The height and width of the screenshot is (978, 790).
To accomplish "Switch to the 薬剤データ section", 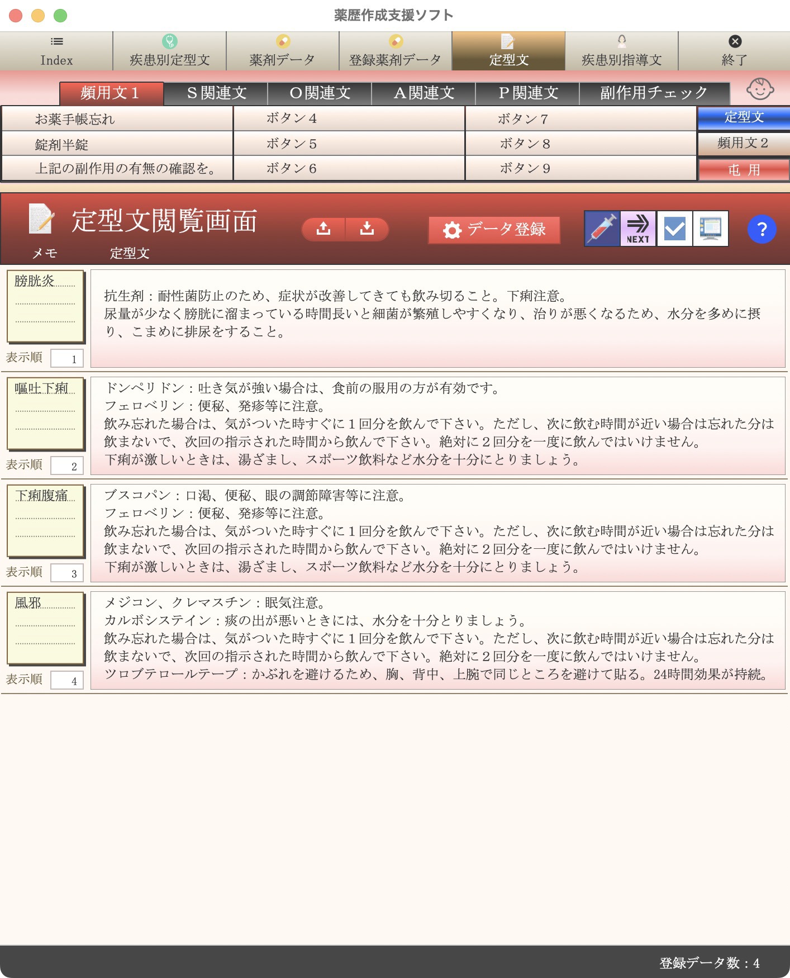I will [x=283, y=51].
